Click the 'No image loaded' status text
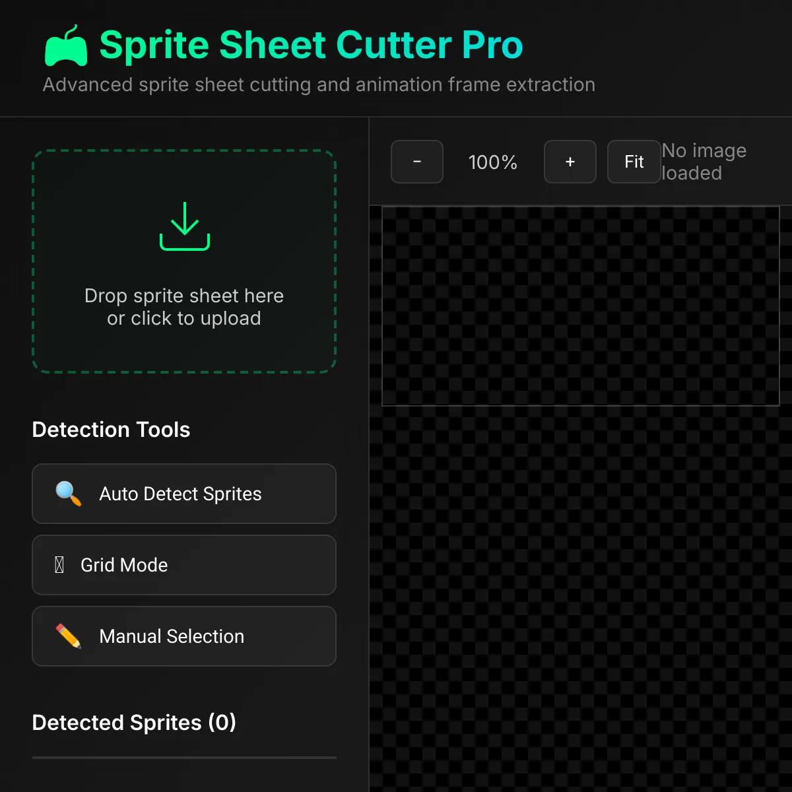Screen dimensions: 792x792 click(x=704, y=162)
